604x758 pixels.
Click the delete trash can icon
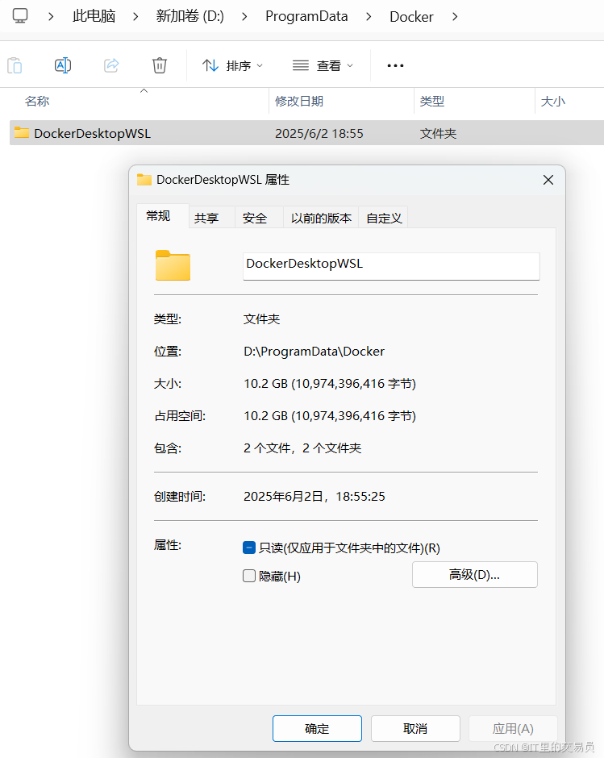point(160,65)
